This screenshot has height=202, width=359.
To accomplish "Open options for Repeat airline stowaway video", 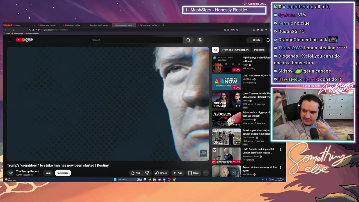I will (280, 168).
